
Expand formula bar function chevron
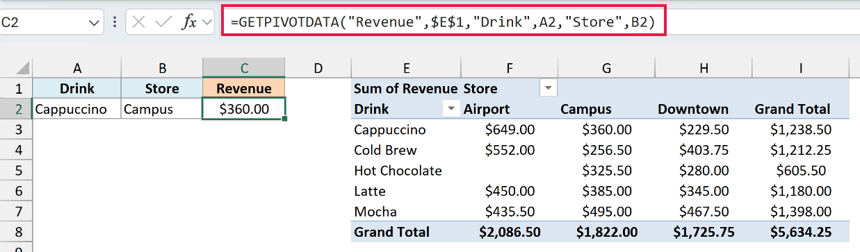click(x=206, y=22)
